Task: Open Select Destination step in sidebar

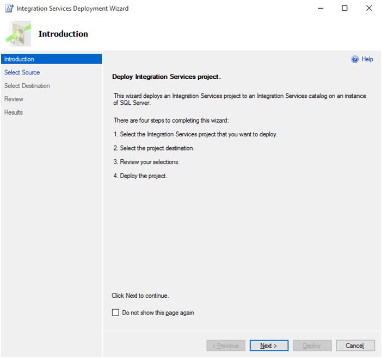Action: coord(27,86)
